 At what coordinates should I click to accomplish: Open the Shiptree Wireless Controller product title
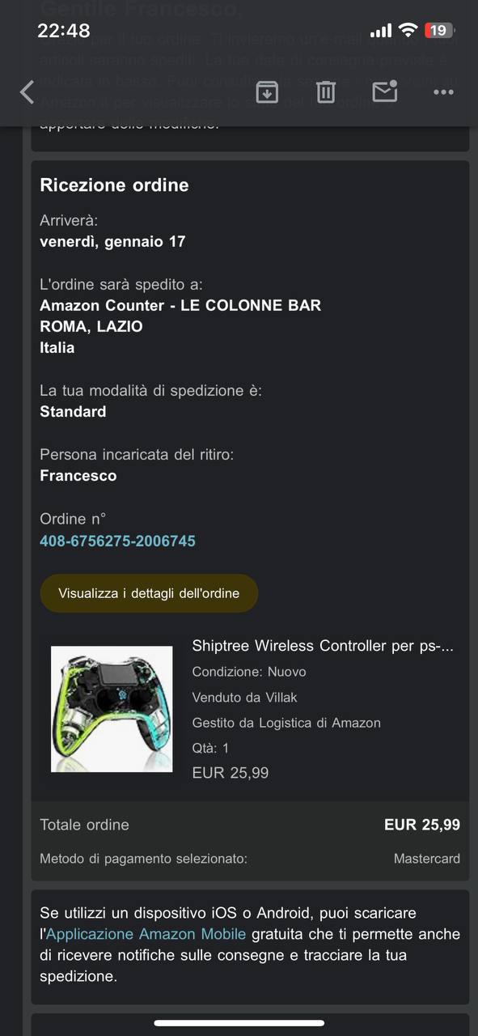pyautogui.click(x=323, y=646)
